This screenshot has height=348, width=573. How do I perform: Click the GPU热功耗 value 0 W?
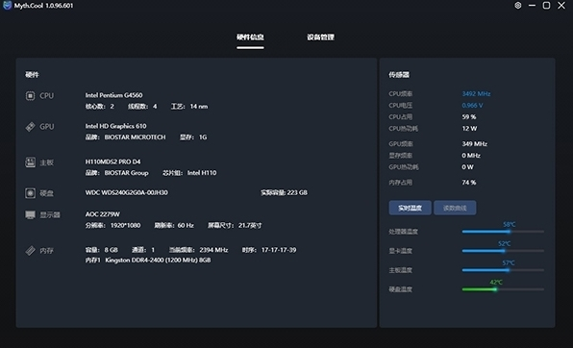tap(467, 167)
